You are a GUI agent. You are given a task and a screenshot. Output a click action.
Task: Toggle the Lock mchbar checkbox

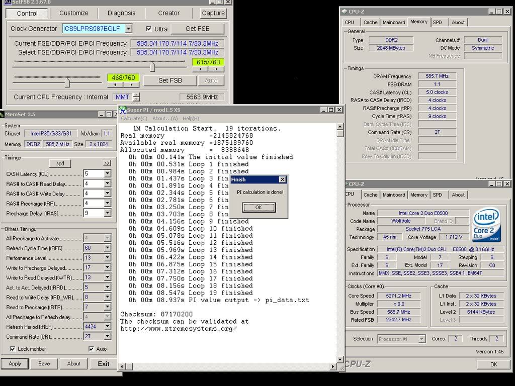[x=13, y=349]
